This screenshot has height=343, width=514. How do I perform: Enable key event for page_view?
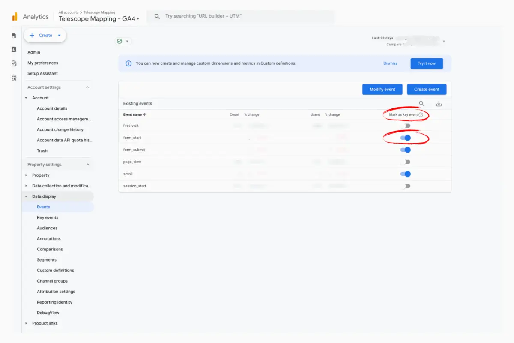tap(406, 162)
